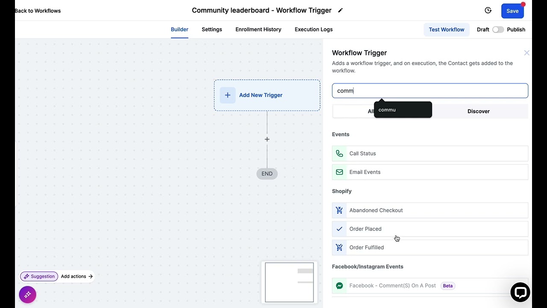Click the Events section heading
547x308 pixels.
(x=341, y=134)
